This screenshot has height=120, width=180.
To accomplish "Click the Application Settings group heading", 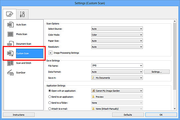I will click(x=56, y=86).
